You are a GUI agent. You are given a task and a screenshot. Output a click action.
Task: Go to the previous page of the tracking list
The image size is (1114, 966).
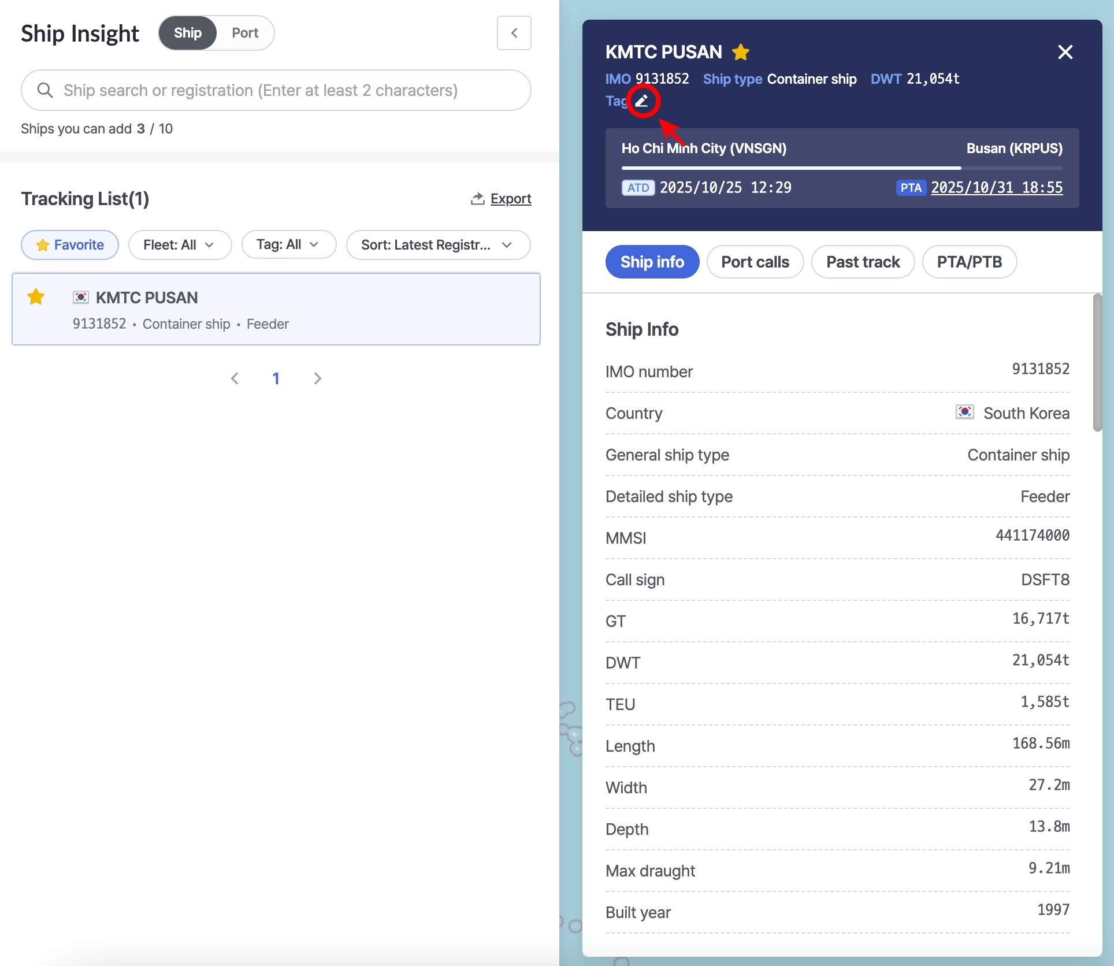235,378
